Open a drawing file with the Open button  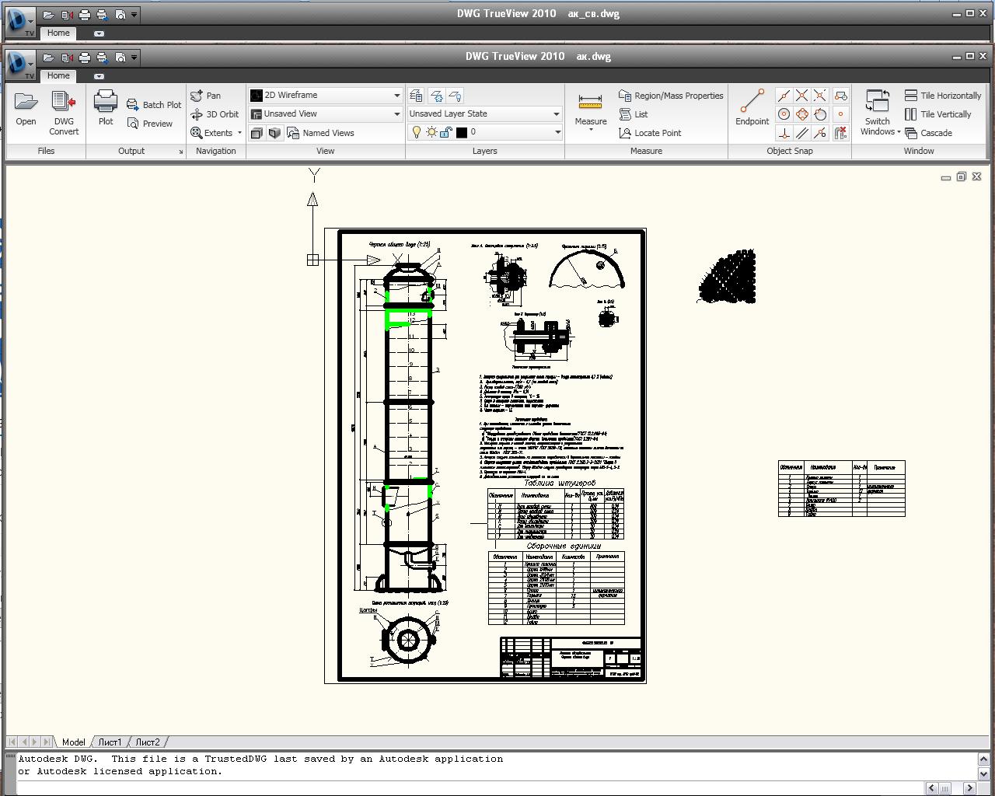click(26, 108)
